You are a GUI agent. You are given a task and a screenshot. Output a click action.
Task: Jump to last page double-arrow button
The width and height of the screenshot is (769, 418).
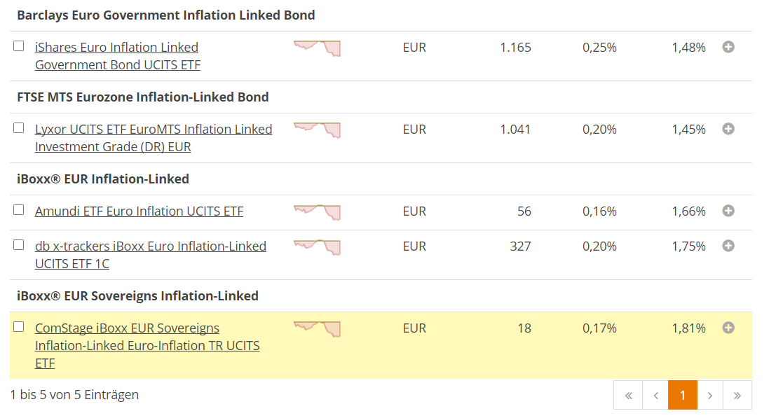737,396
